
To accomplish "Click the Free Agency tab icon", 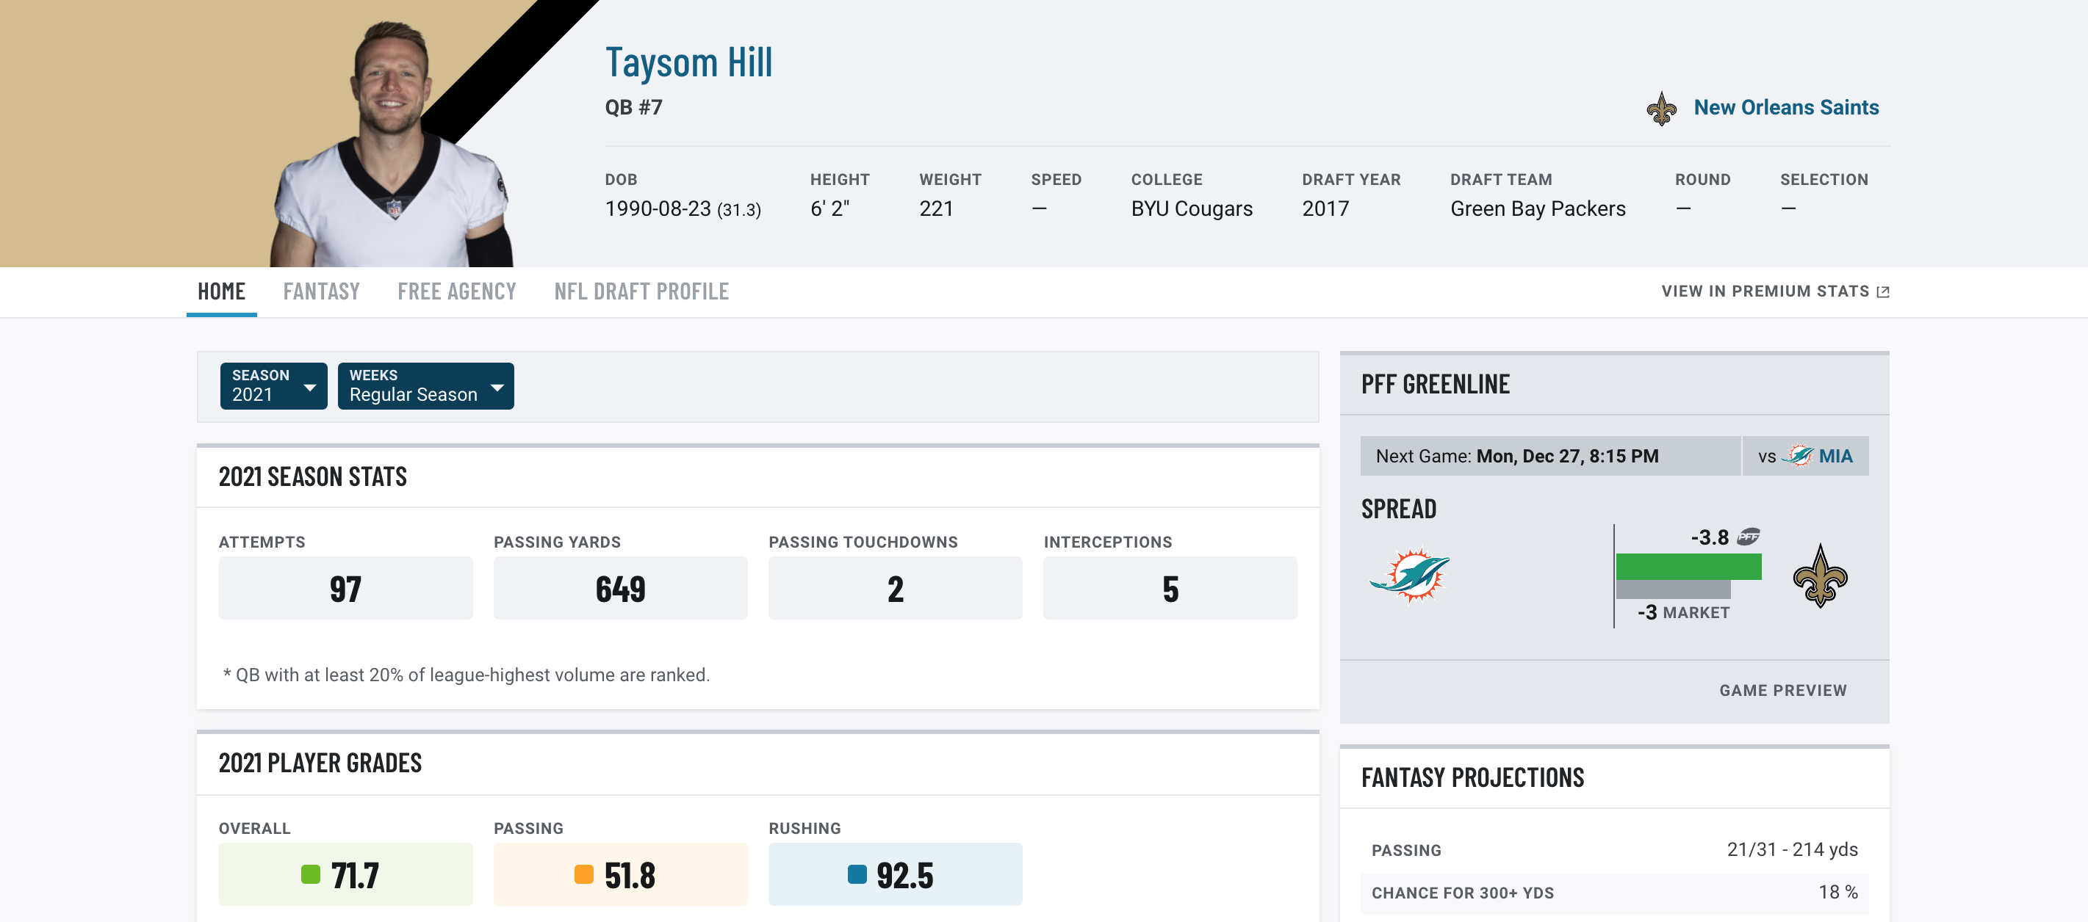I will pos(457,290).
